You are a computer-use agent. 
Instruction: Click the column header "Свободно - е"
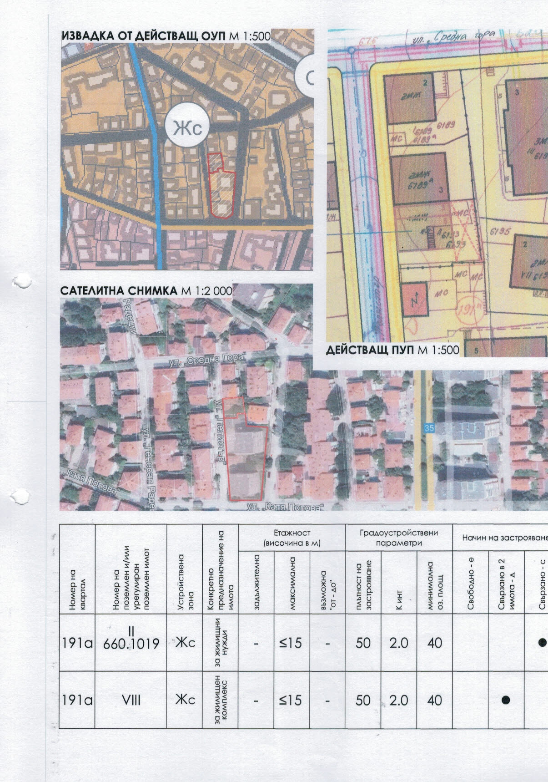(x=471, y=584)
